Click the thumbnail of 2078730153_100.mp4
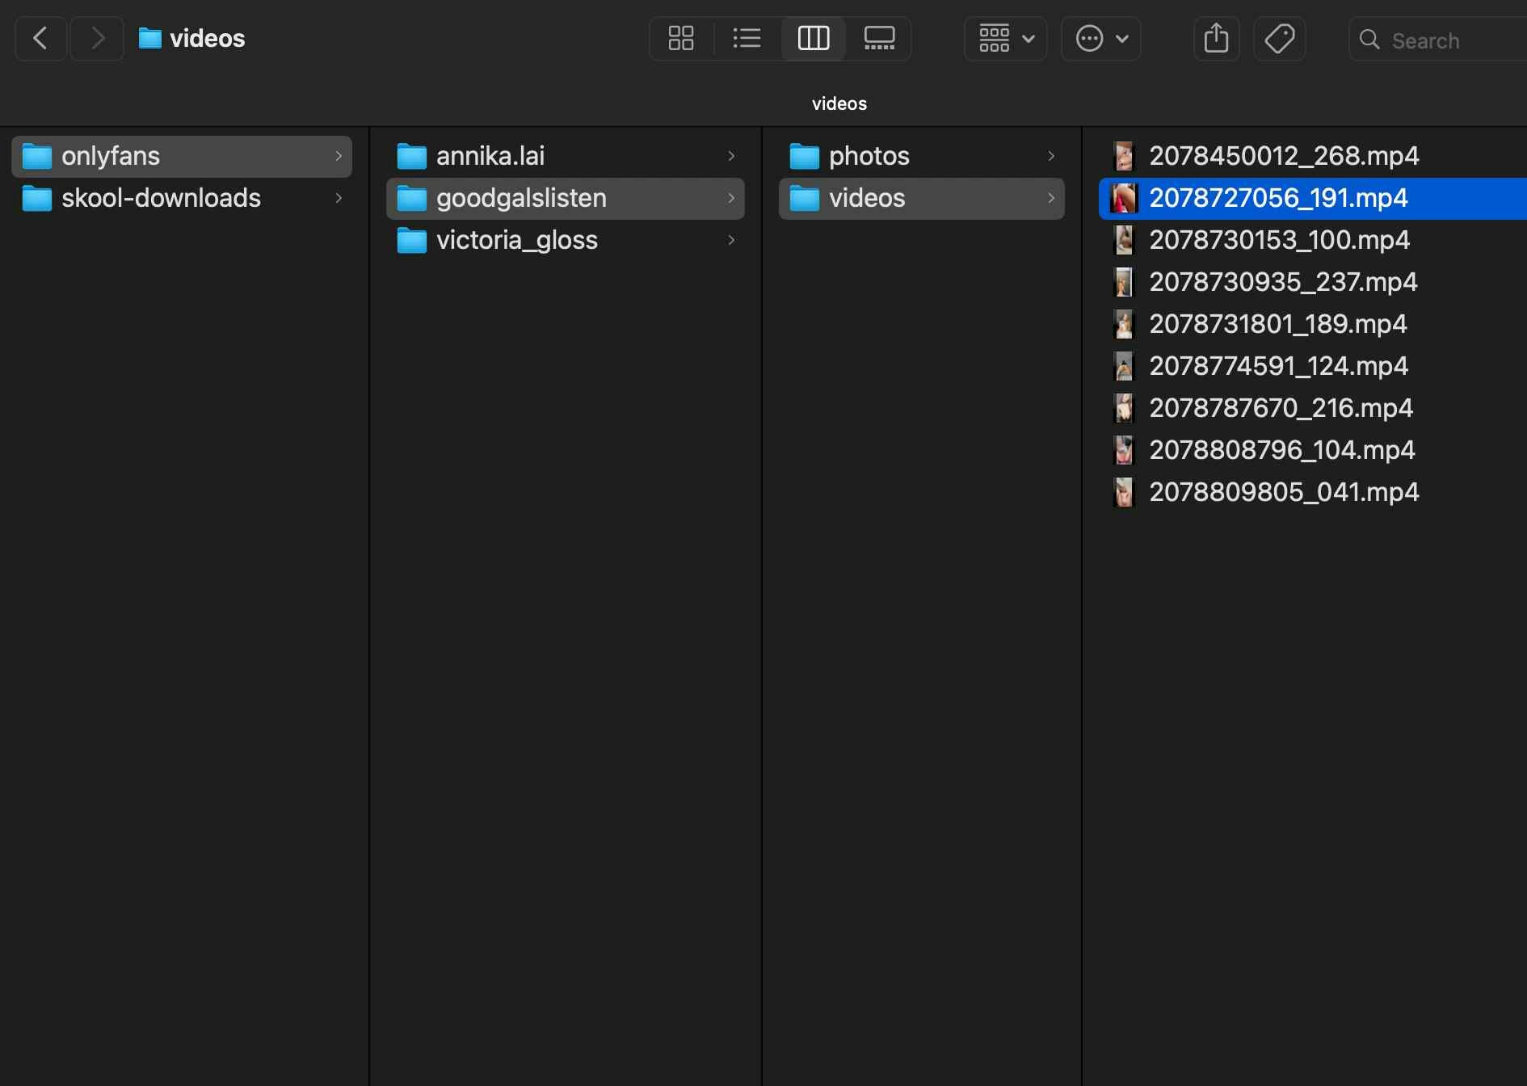Viewport: 1527px width, 1086px height. coord(1123,240)
